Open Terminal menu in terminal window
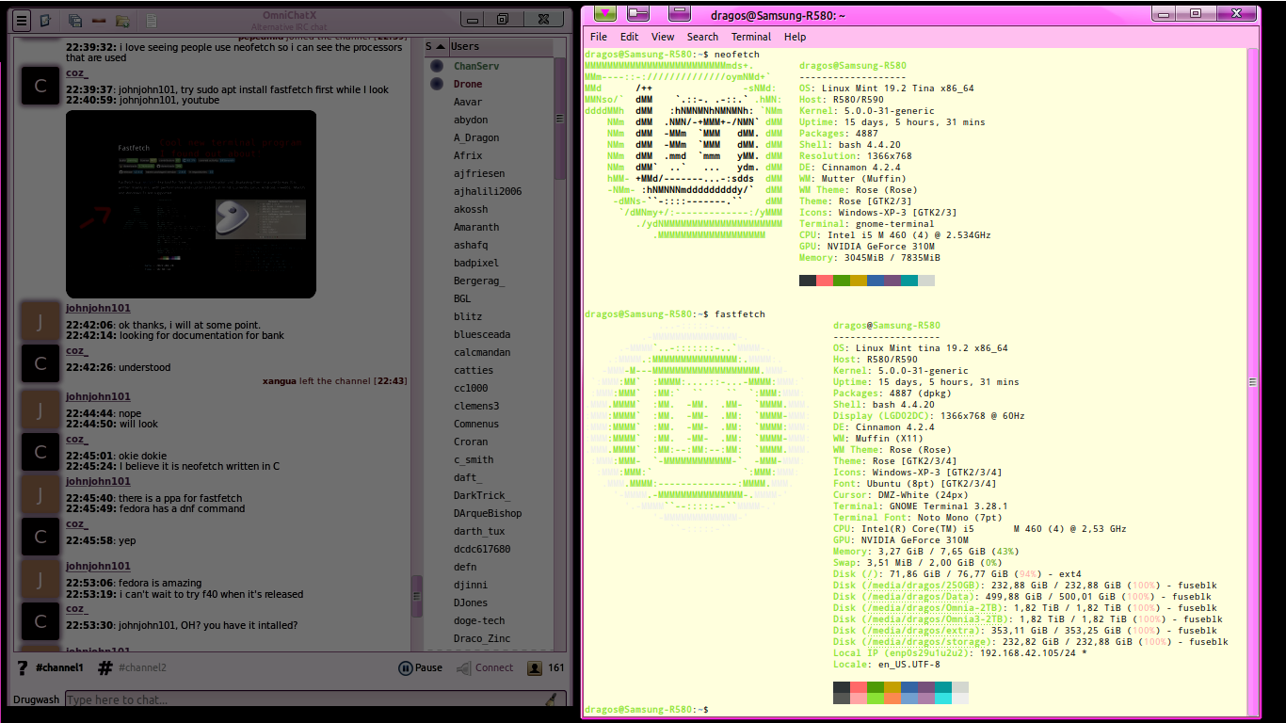 pyautogui.click(x=751, y=37)
